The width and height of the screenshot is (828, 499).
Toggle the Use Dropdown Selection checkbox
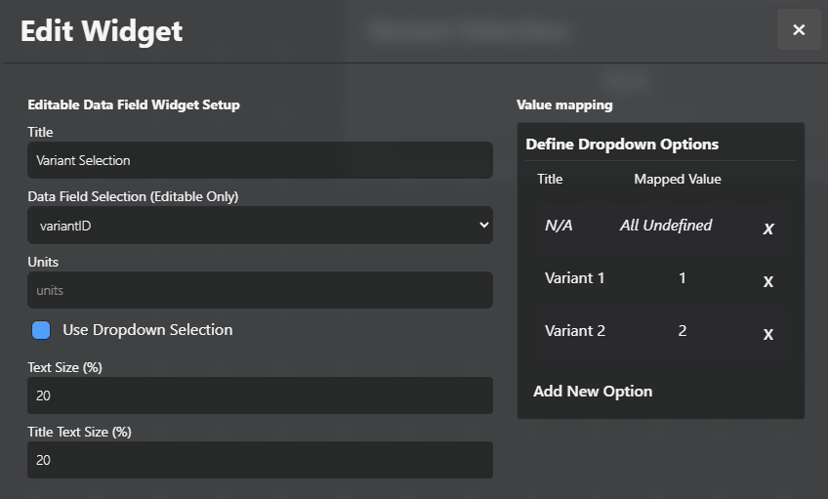(x=41, y=330)
